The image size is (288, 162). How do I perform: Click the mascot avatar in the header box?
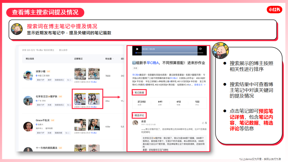tap(17, 29)
